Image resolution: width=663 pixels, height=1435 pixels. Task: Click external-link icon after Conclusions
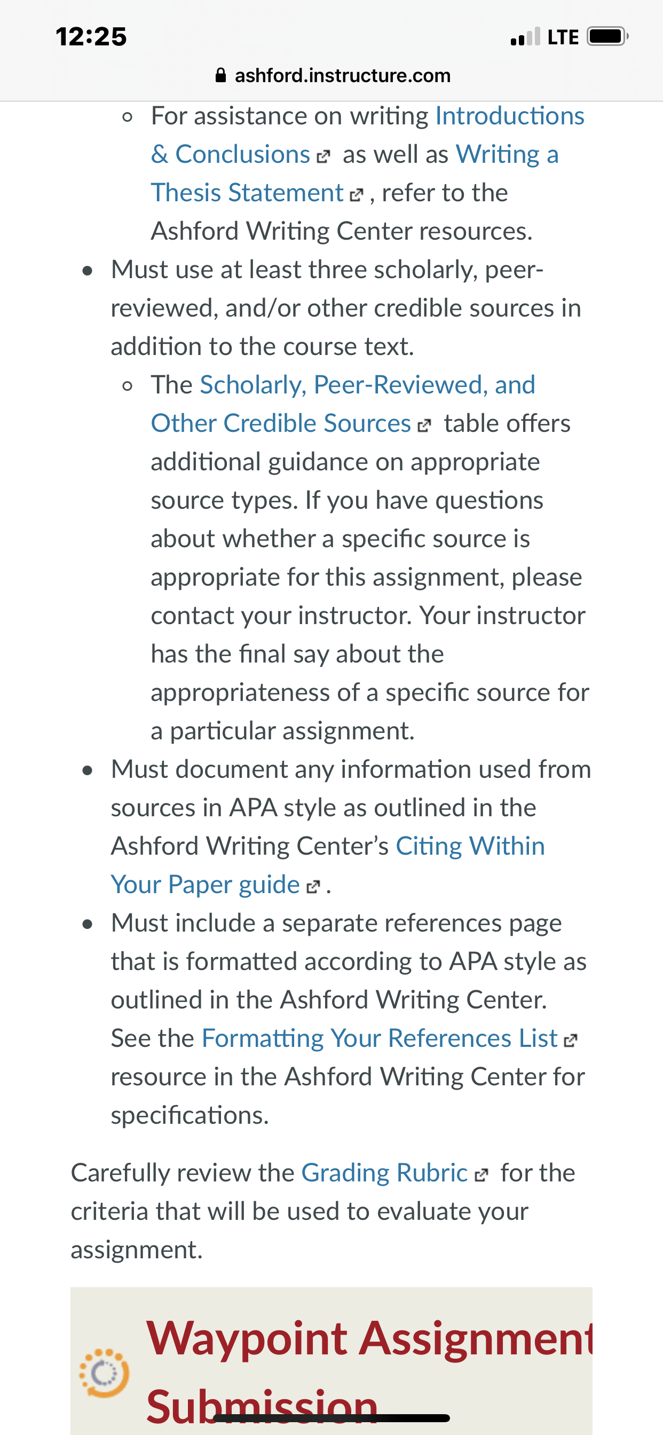tap(323, 156)
